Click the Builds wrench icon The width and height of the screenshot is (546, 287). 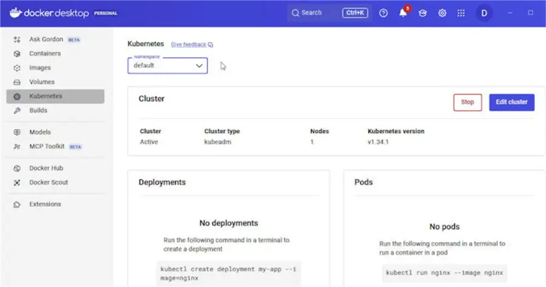tap(17, 111)
